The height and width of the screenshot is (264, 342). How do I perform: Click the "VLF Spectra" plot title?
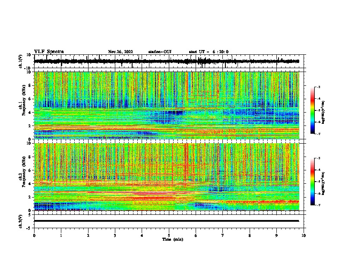click(x=49, y=52)
